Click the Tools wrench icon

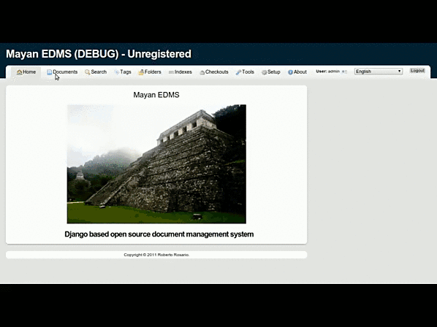(238, 72)
